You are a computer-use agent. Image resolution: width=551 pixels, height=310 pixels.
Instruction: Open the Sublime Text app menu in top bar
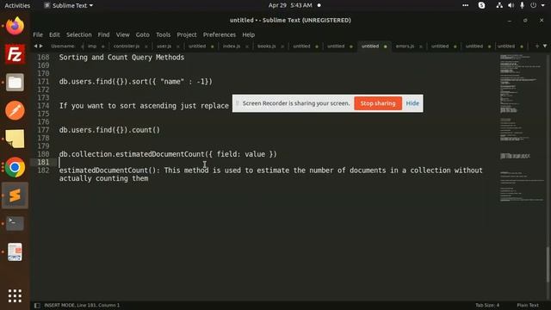point(69,5)
